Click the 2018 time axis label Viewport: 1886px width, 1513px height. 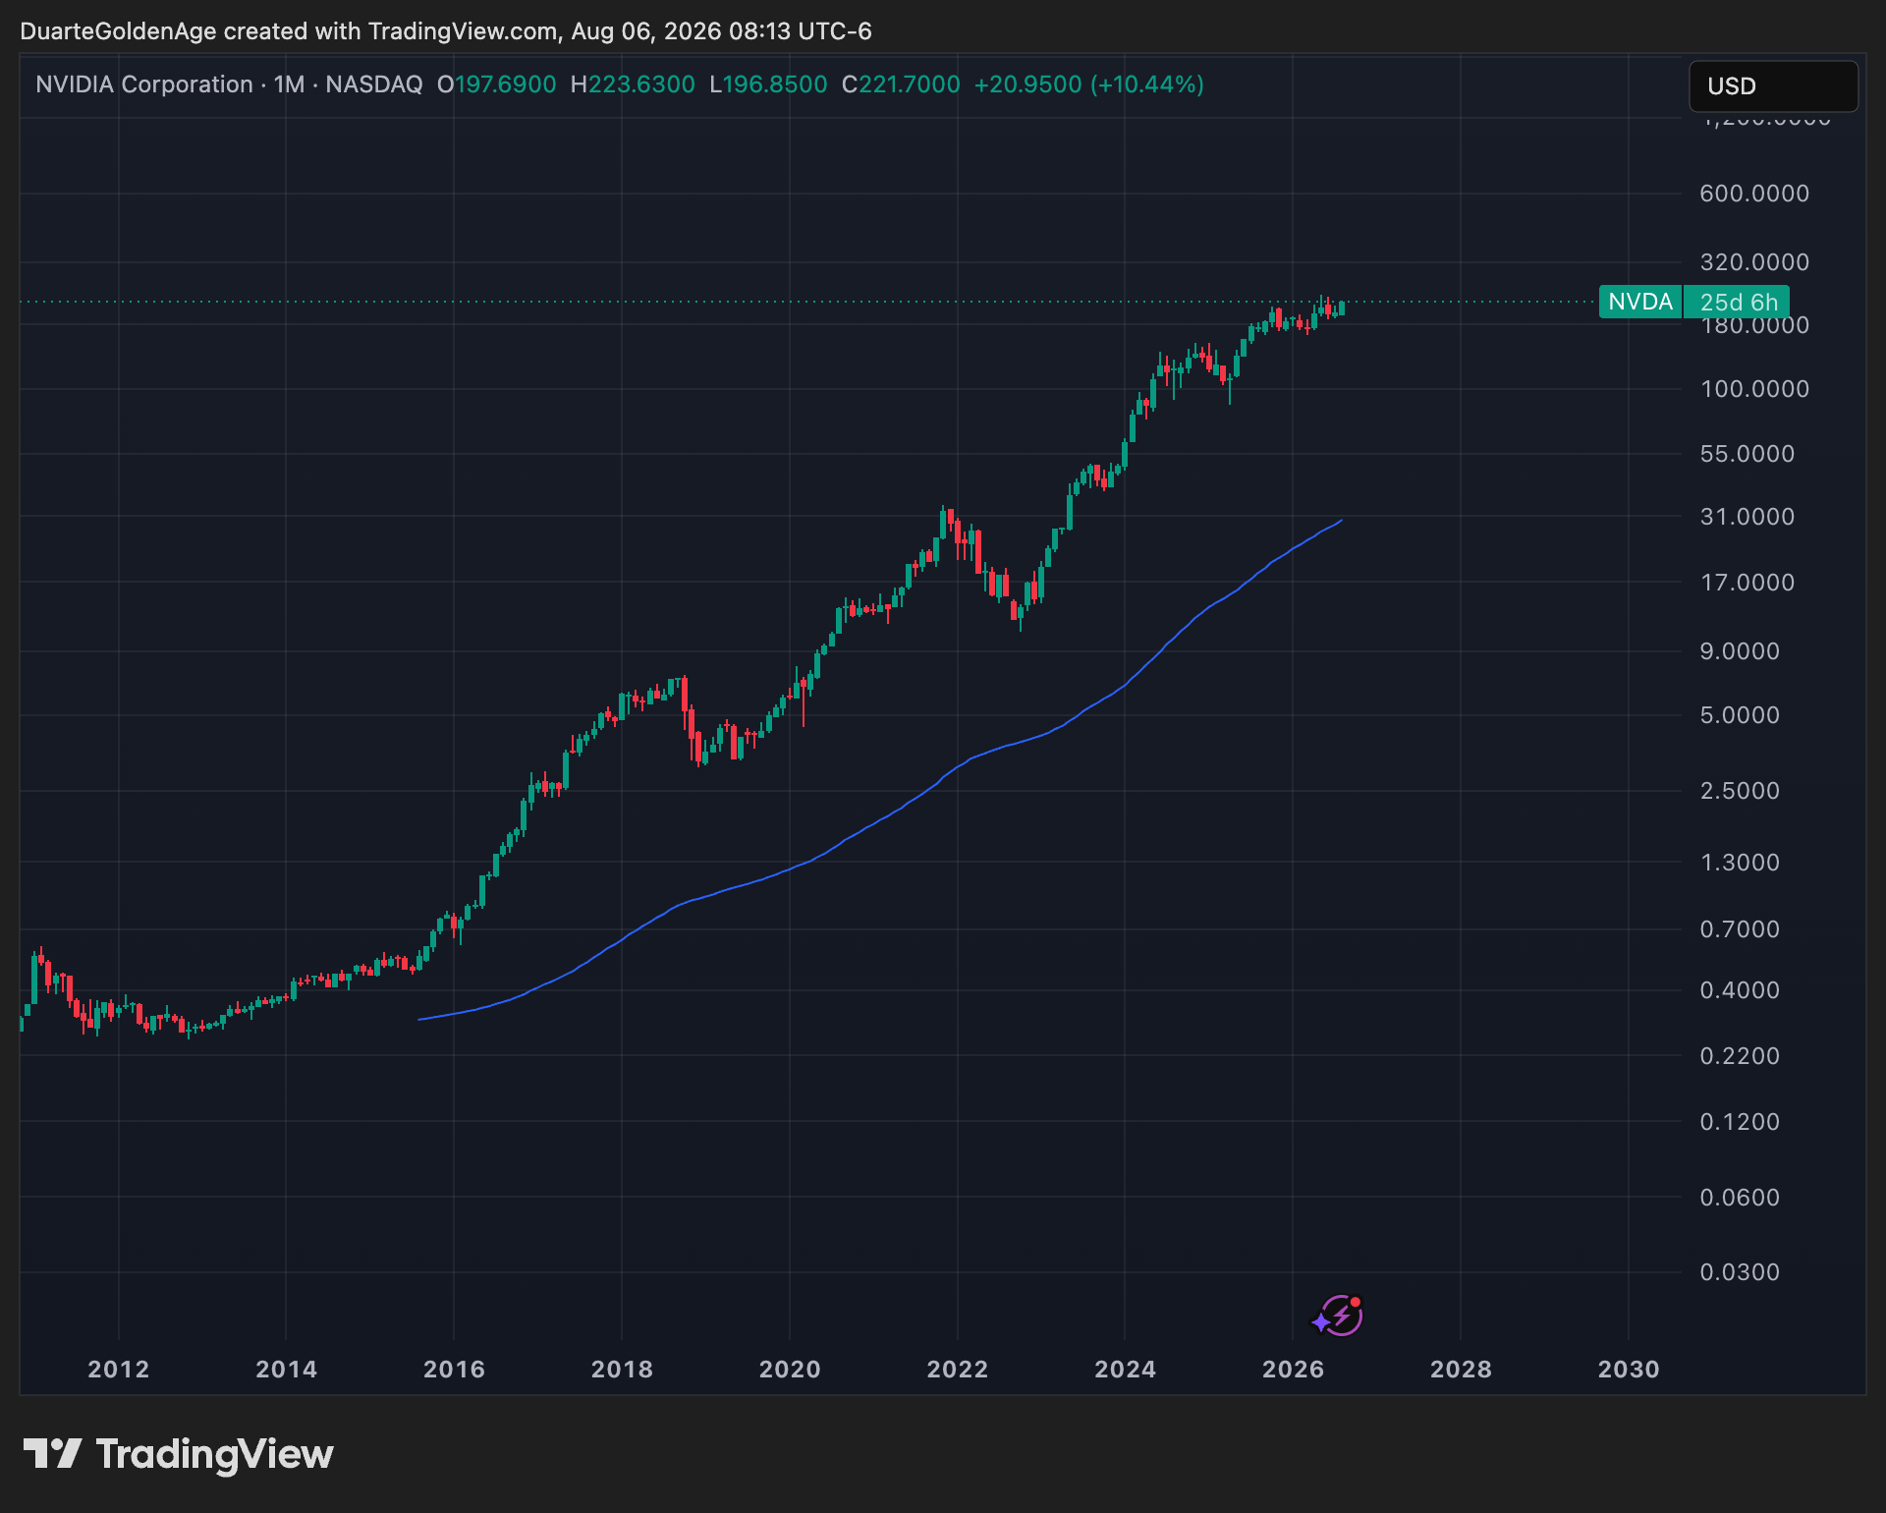point(623,1370)
